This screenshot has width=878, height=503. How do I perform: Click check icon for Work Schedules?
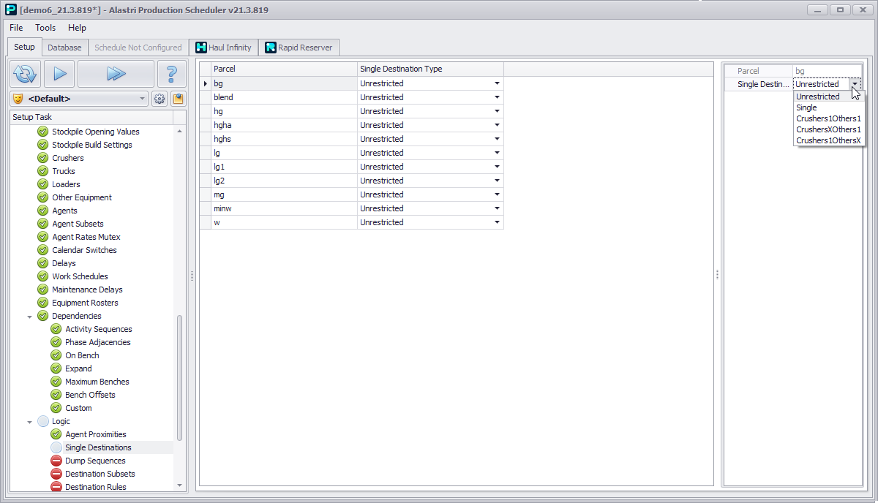pos(42,276)
